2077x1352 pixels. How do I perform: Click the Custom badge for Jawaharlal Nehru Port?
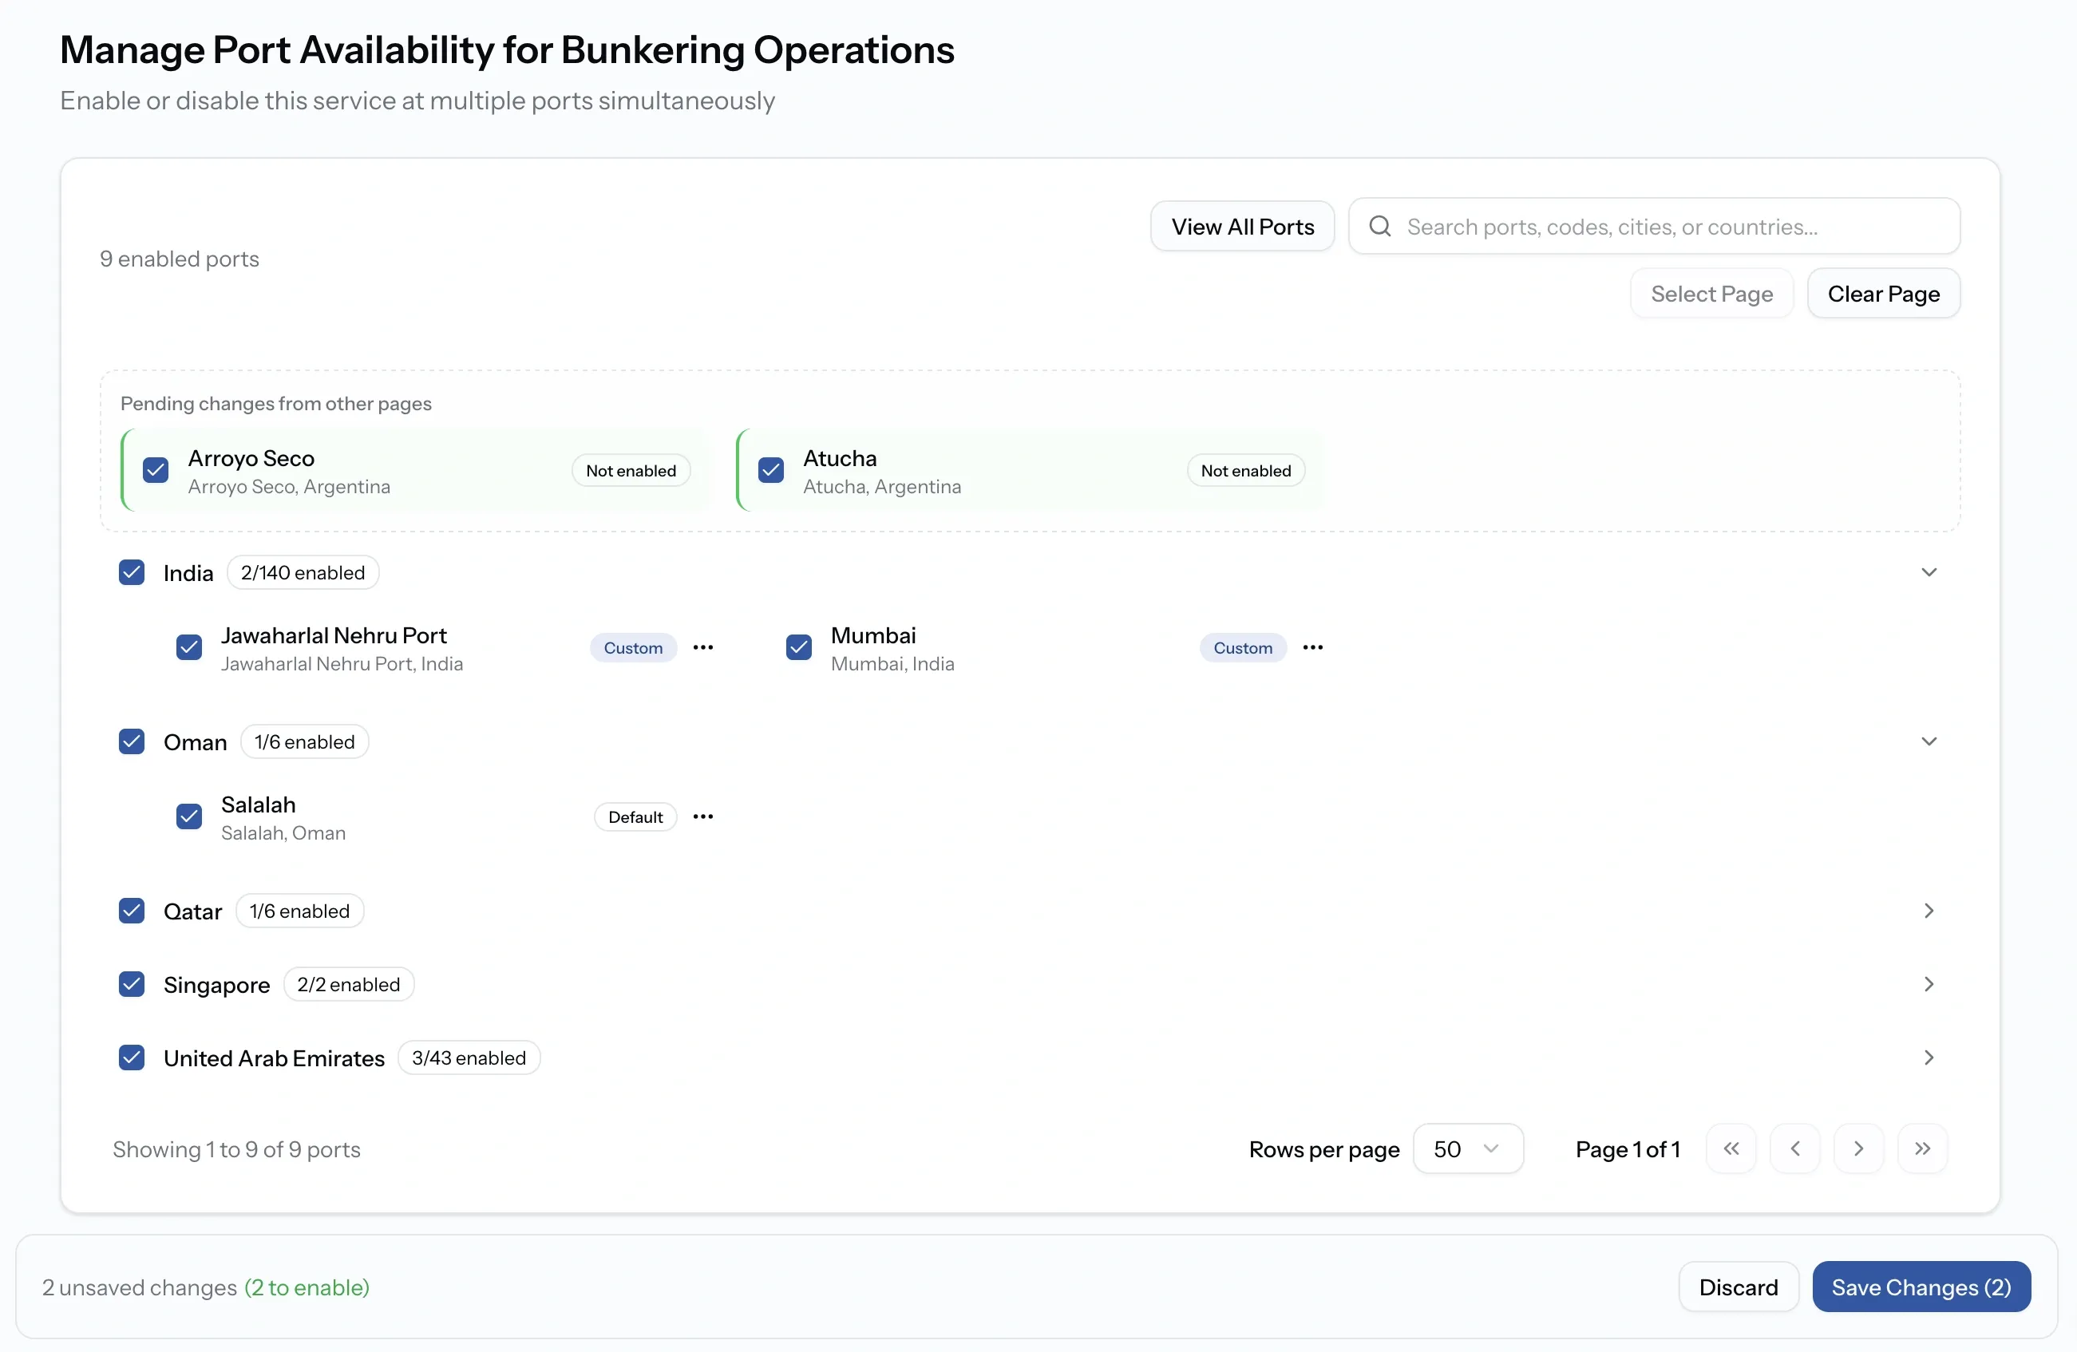pyautogui.click(x=633, y=647)
